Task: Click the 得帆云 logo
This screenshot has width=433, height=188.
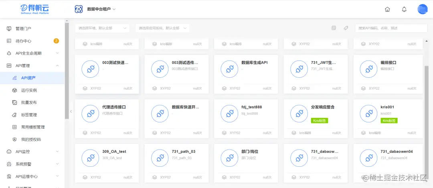Action: pyautogui.click(x=35, y=9)
